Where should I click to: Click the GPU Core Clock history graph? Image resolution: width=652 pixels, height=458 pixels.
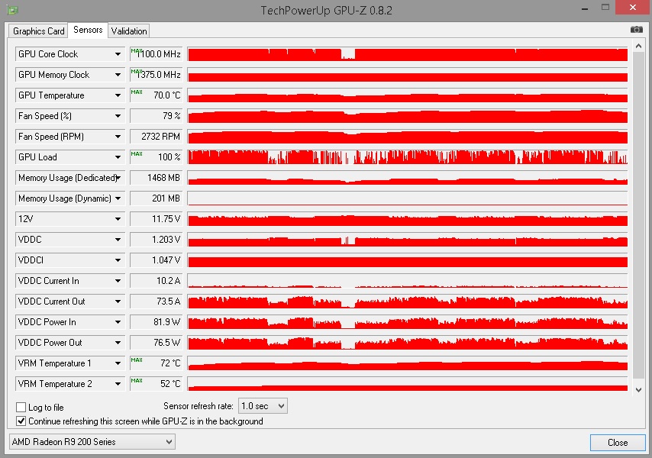pos(408,54)
